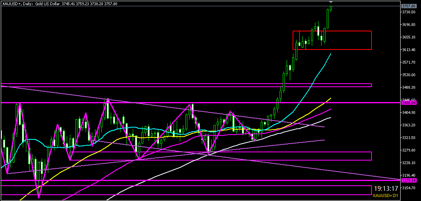This screenshot has width=421, height=201.
Task: Click the lowest magenta zigzag trough
Action: pyautogui.click(x=39, y=197)
